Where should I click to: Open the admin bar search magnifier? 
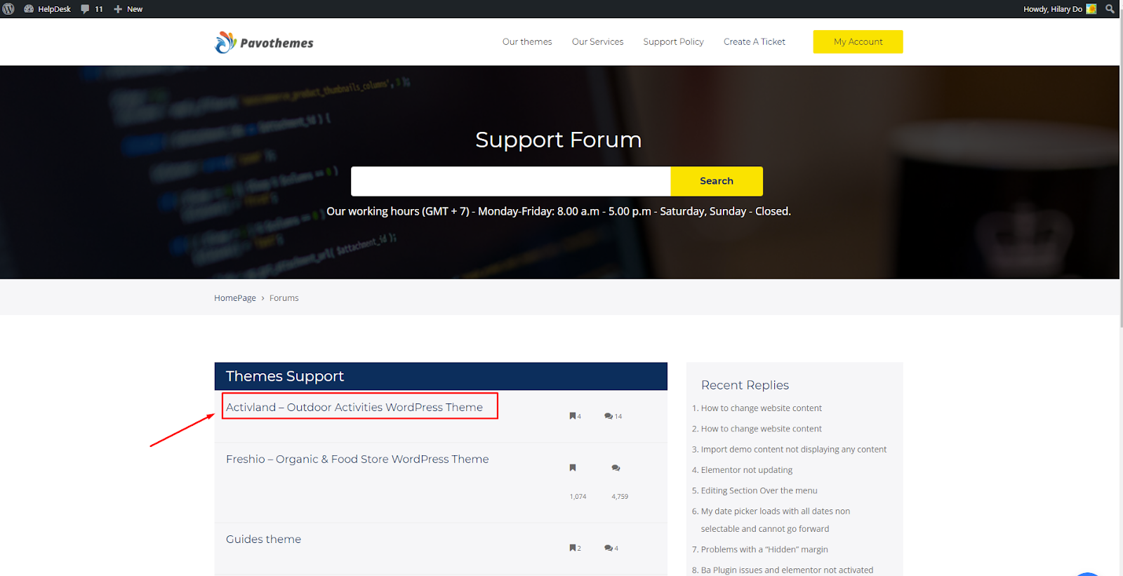click(1110, 9)
